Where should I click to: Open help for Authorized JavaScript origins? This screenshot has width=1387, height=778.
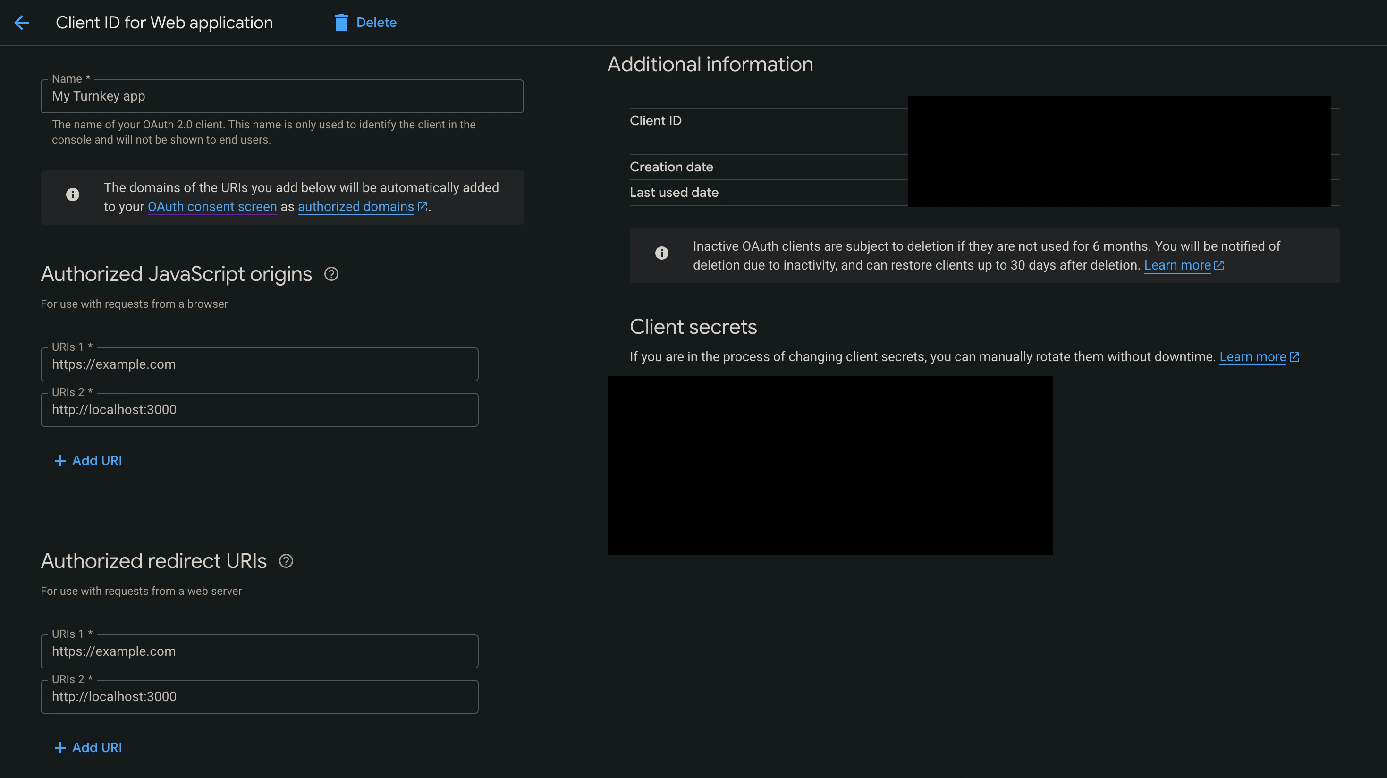(x=331, y=274)
